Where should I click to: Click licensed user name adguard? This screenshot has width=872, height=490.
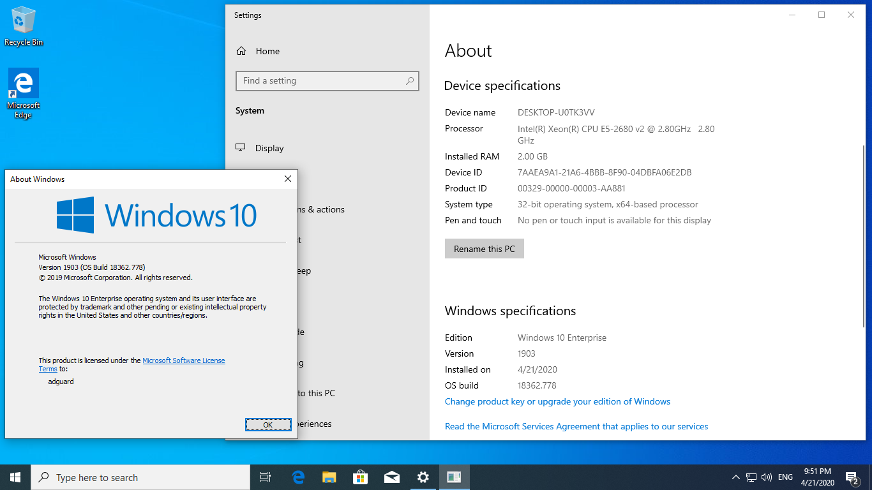coord(61,382)
